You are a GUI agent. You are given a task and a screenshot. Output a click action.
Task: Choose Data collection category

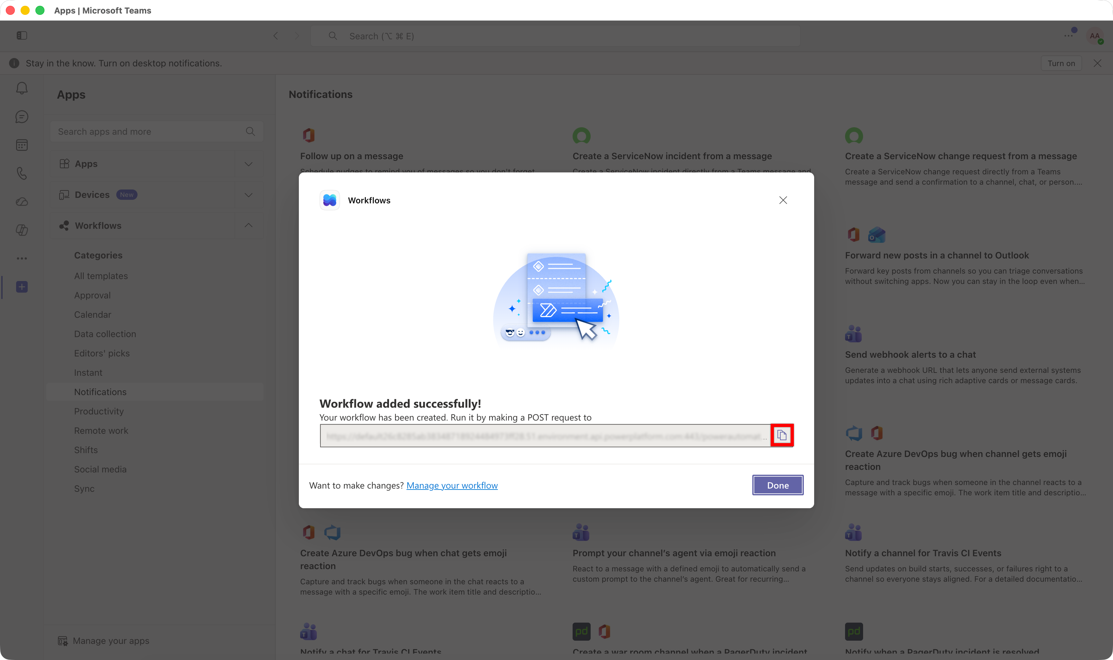pos(105,334)
